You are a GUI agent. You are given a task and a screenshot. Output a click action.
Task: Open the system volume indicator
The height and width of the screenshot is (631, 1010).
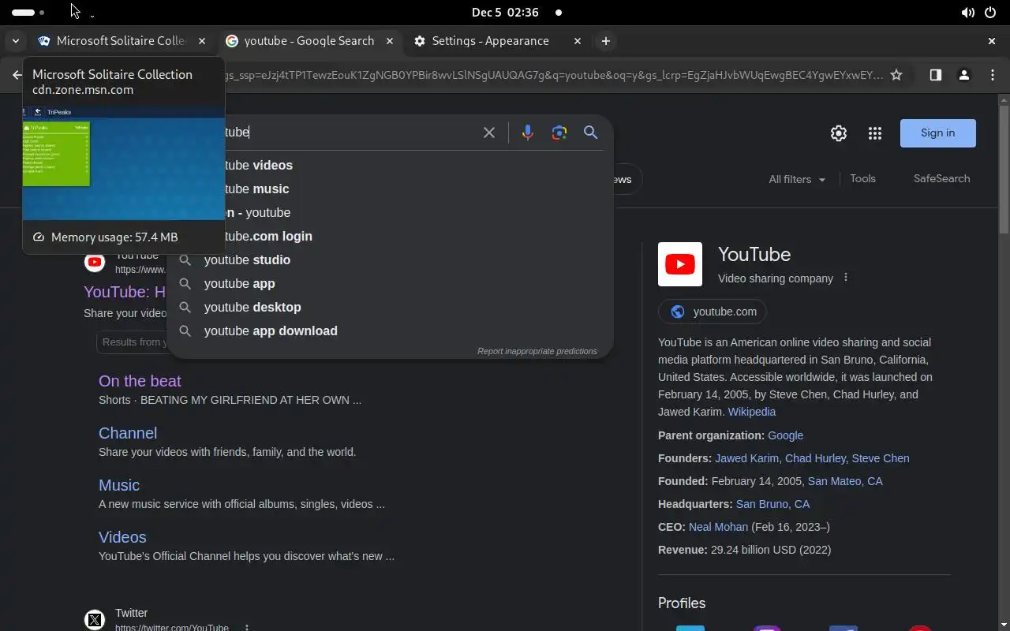pyautogui.click(x=967, y=13)
